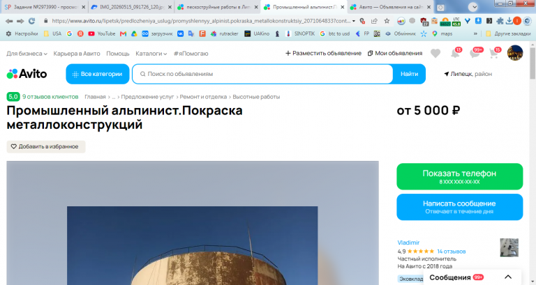Screen dimensions: 536x285
Task: Open the uBlock shield extension with 27 badge
Action: (424, 22)
